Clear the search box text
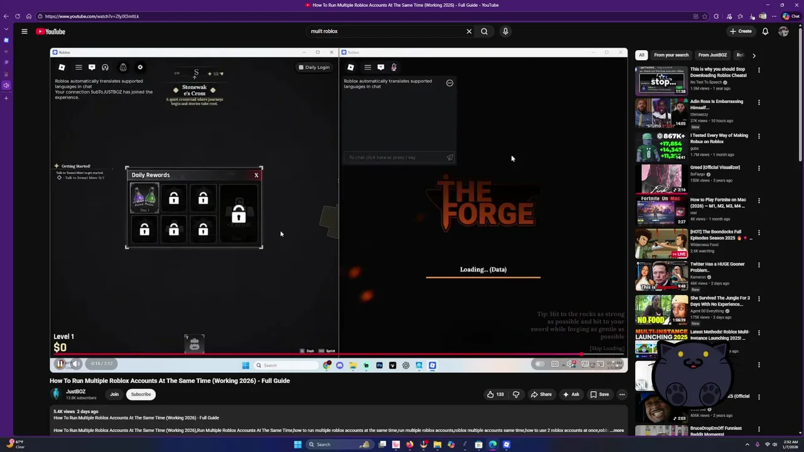Viewport: 804px width, 452px height. 469,31
